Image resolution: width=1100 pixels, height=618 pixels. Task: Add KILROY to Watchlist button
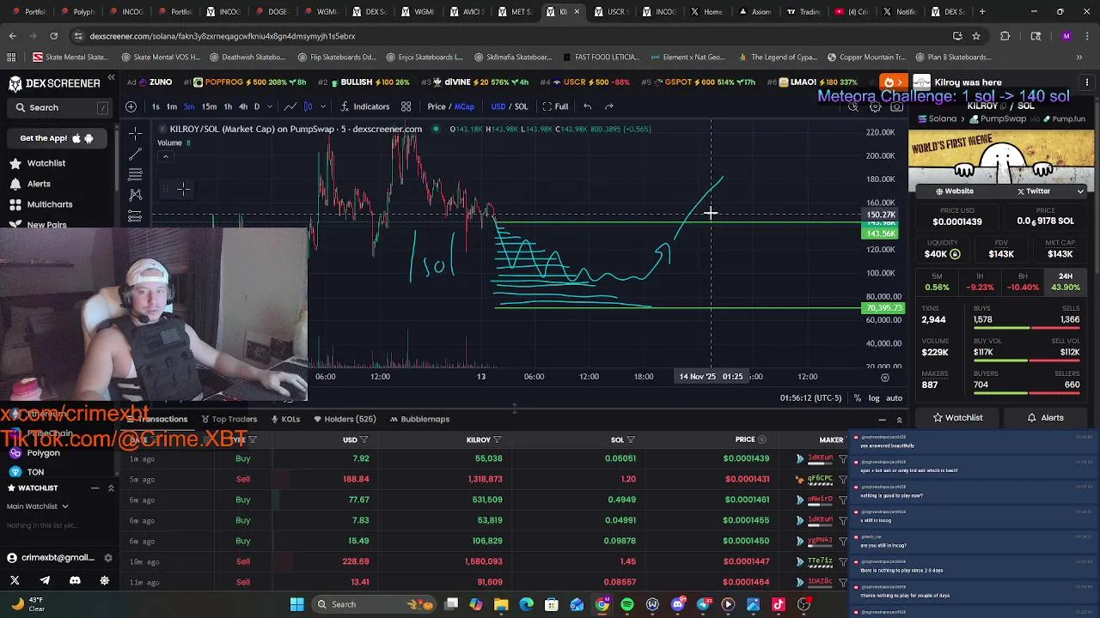pos(956,418)
